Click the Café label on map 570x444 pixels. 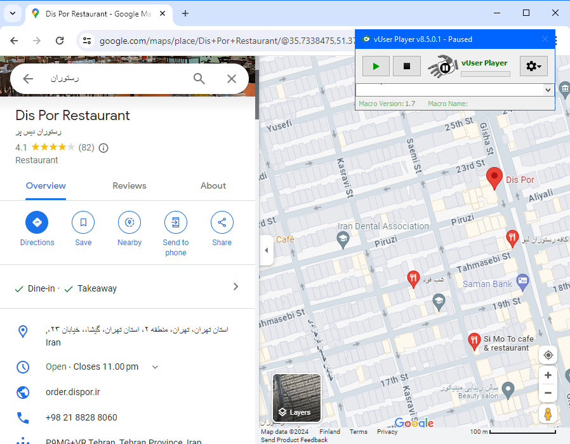pyautogui.click(x=285, y=239)
